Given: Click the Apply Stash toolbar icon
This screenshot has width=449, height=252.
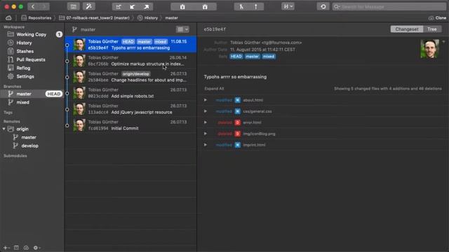Looking at the screenshot, I should tap(205, 6).
